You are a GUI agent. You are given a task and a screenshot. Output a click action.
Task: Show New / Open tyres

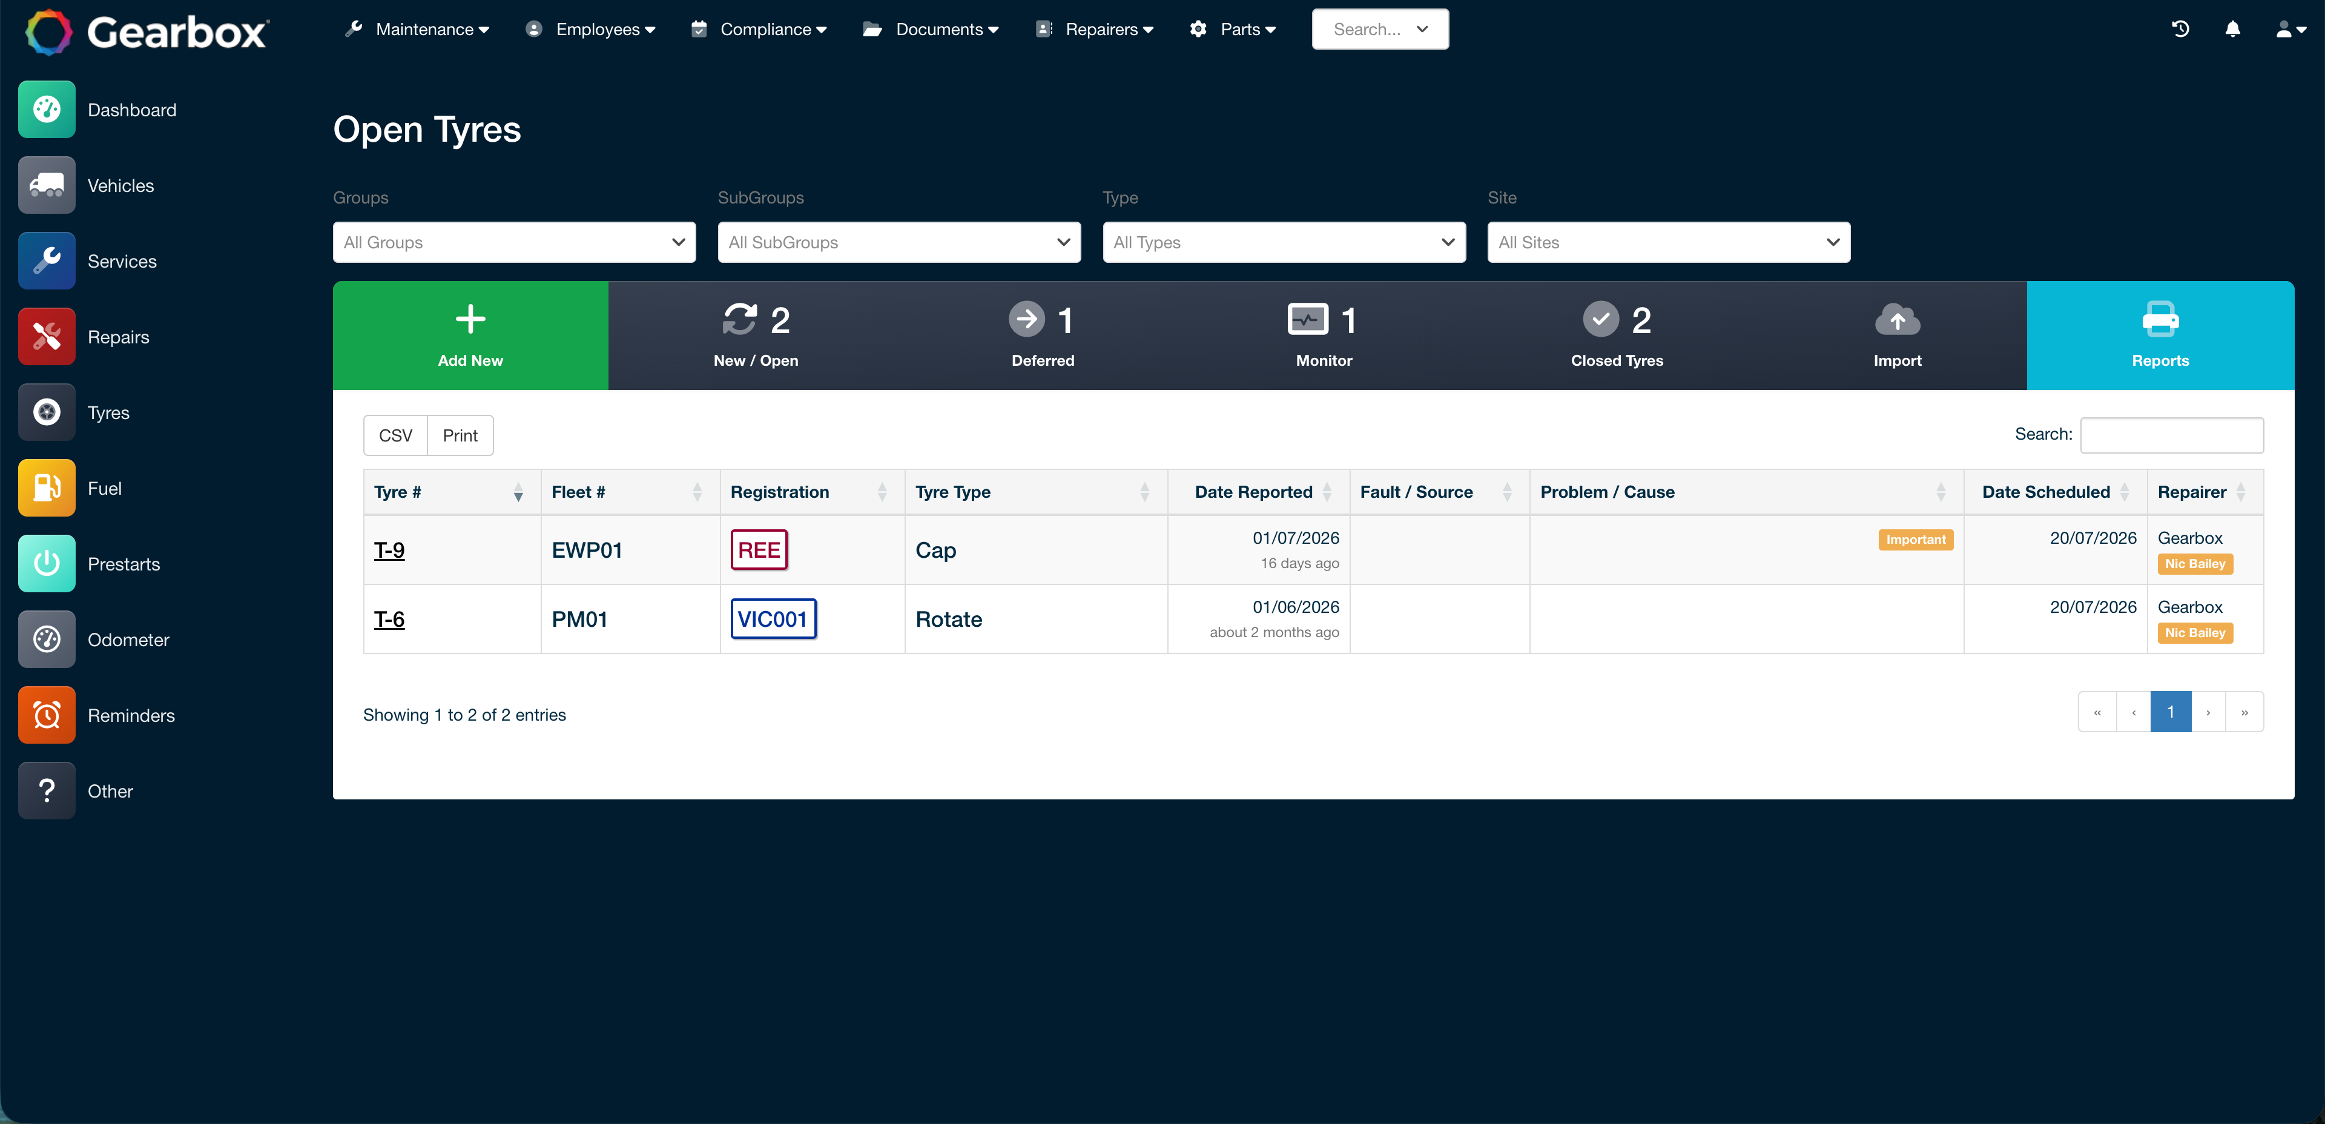tap(756, 336)
